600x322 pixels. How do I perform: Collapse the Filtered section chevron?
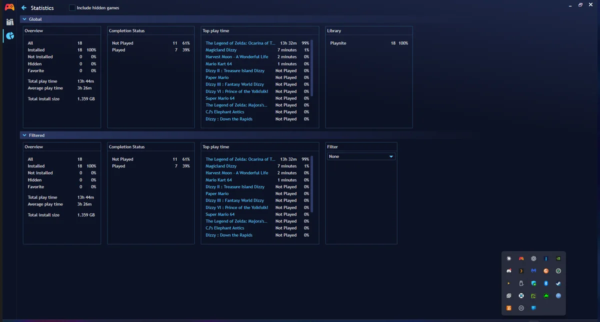click(24, 135)
